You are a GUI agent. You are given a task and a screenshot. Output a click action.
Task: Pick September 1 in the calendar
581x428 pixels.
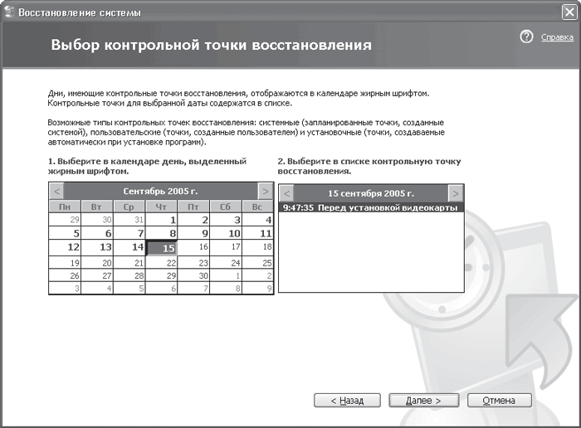(162, 220)
